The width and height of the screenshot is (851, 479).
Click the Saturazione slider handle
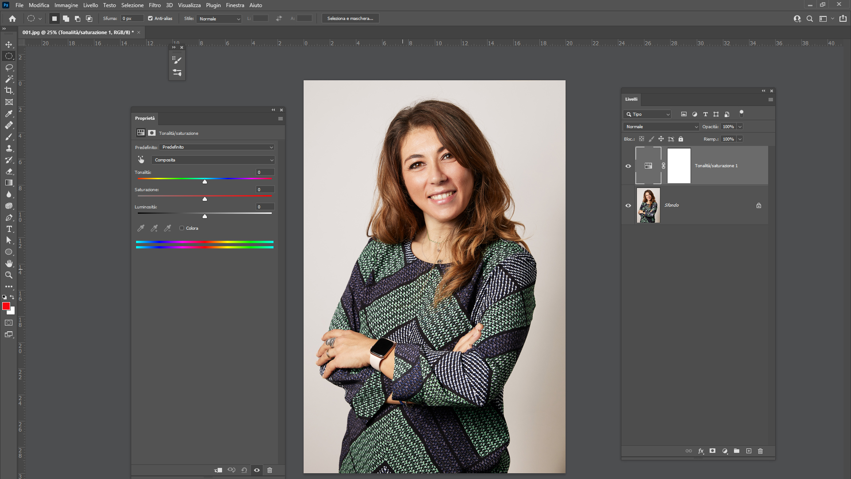(x=205, y=199)
